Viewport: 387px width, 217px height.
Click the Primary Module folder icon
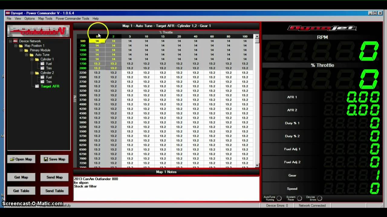click(26, 50)
